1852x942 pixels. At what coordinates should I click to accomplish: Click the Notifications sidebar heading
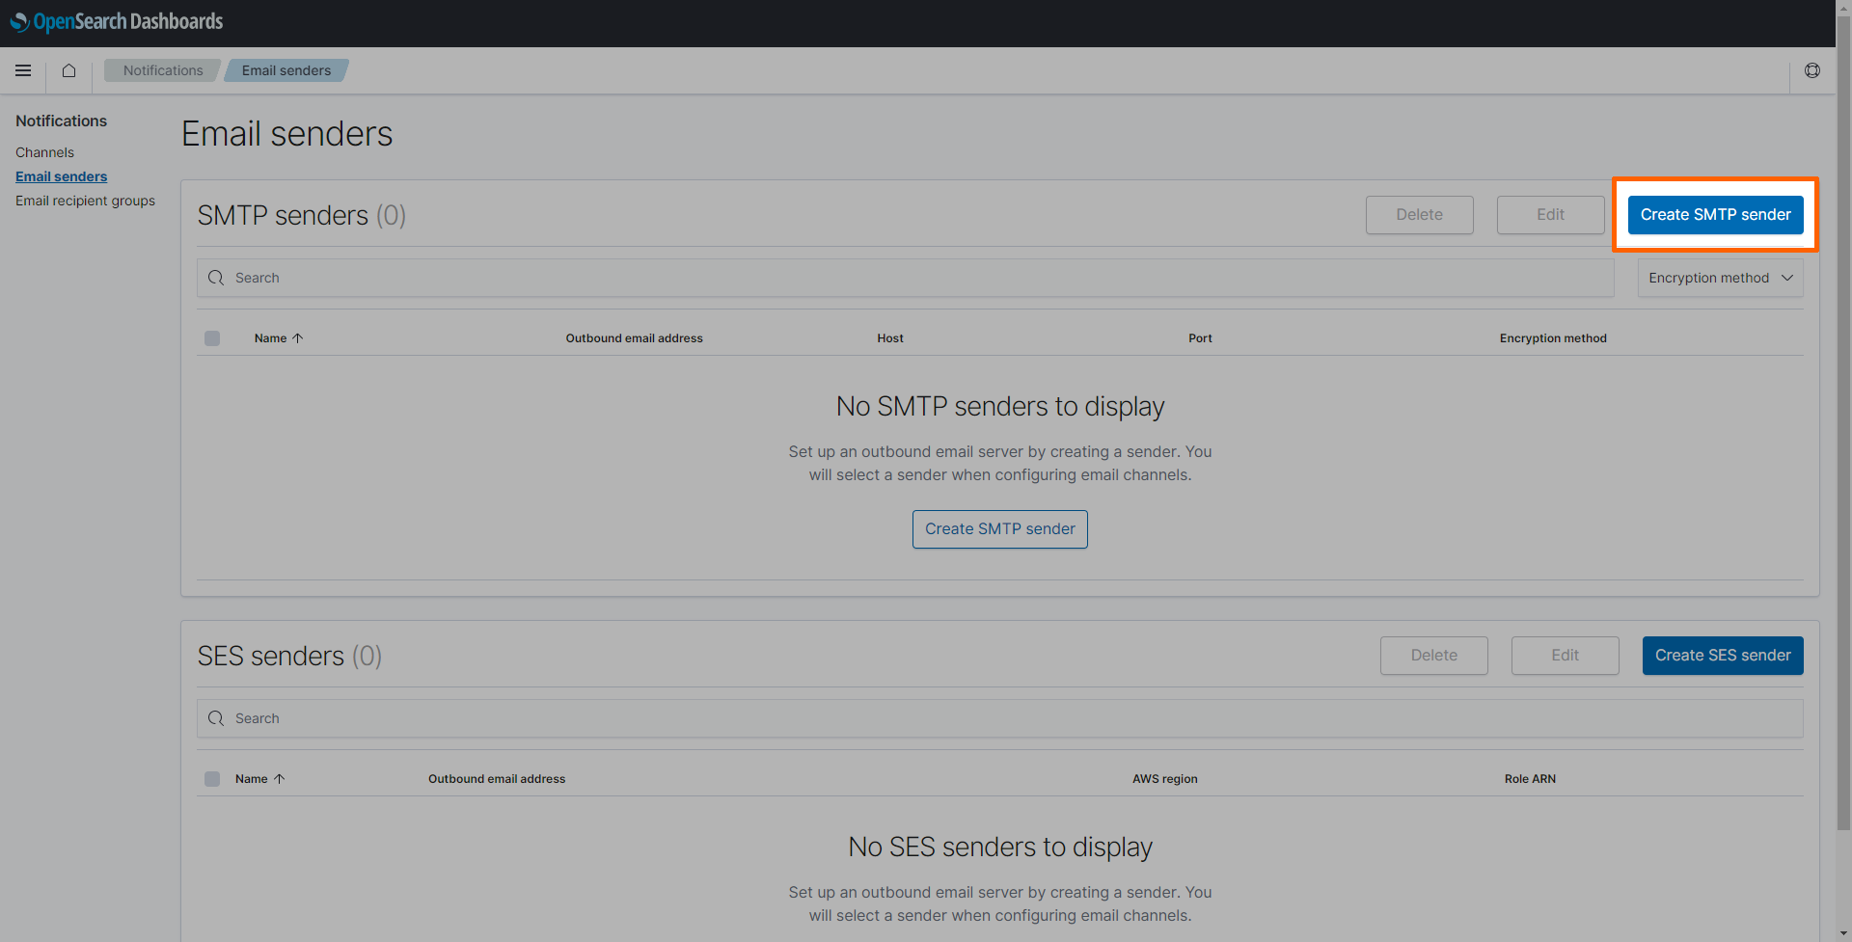tap(61, 121)
